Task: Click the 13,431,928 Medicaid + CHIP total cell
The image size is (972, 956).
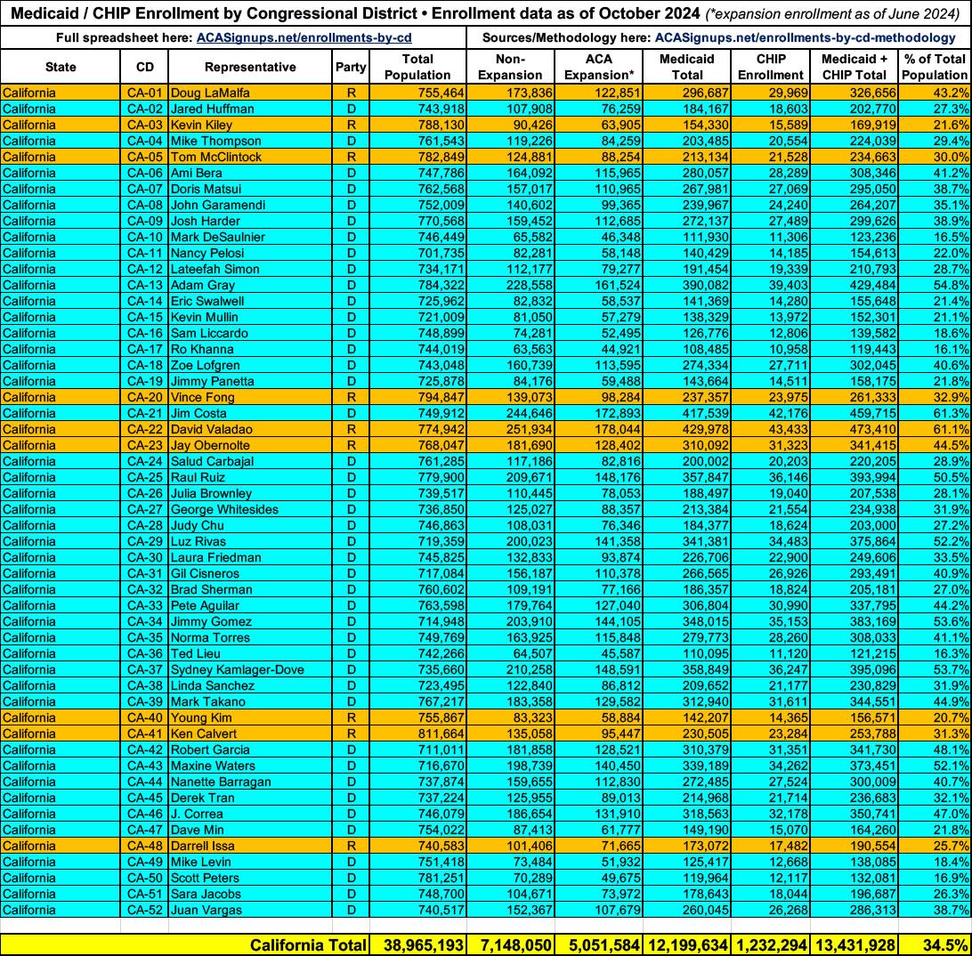Action: click(854, 944)
